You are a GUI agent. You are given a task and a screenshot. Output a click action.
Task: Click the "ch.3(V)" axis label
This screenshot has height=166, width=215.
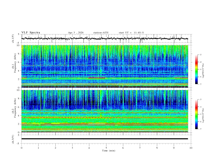[13, 139]
